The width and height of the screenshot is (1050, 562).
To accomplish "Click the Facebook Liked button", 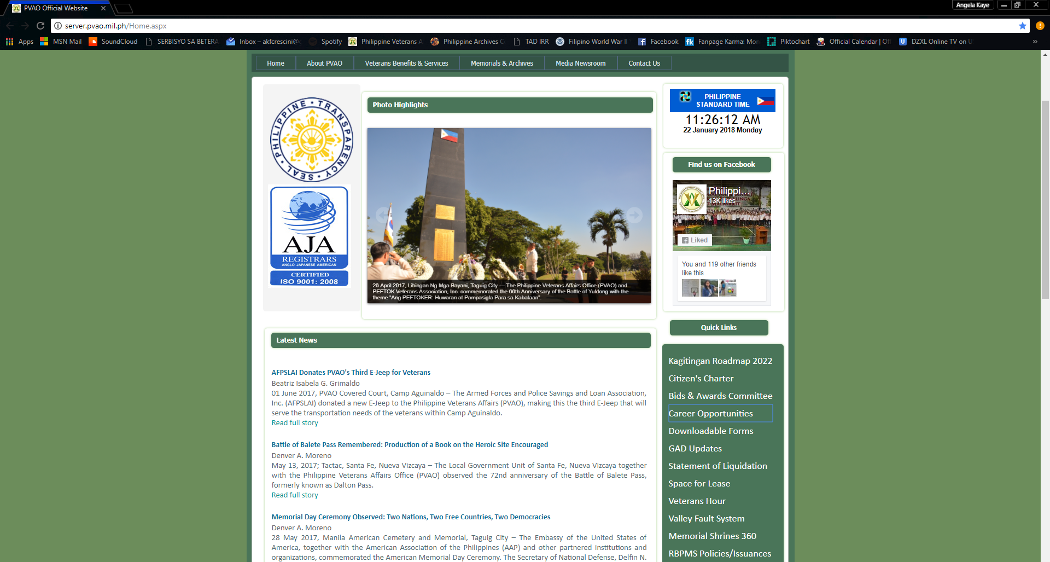I will point(695,240).
